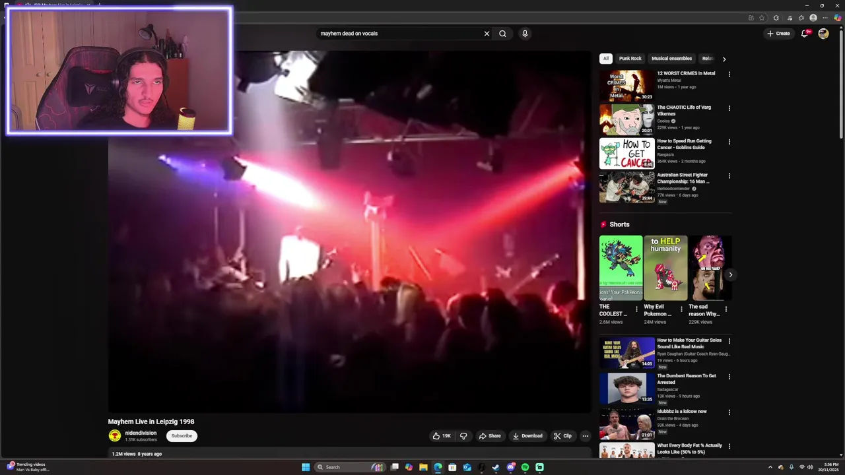
Task: Start voice search with the microphone
Action: point(525,34)
